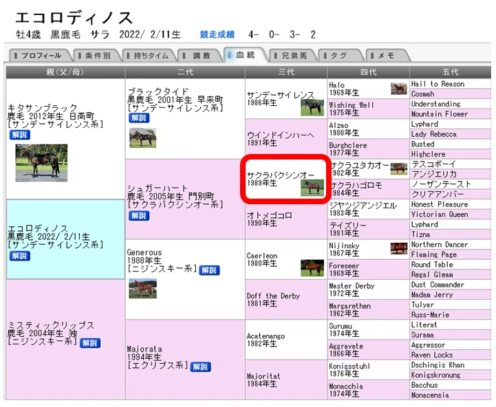Open ブラックタイド horse photo

click(142, 138)
